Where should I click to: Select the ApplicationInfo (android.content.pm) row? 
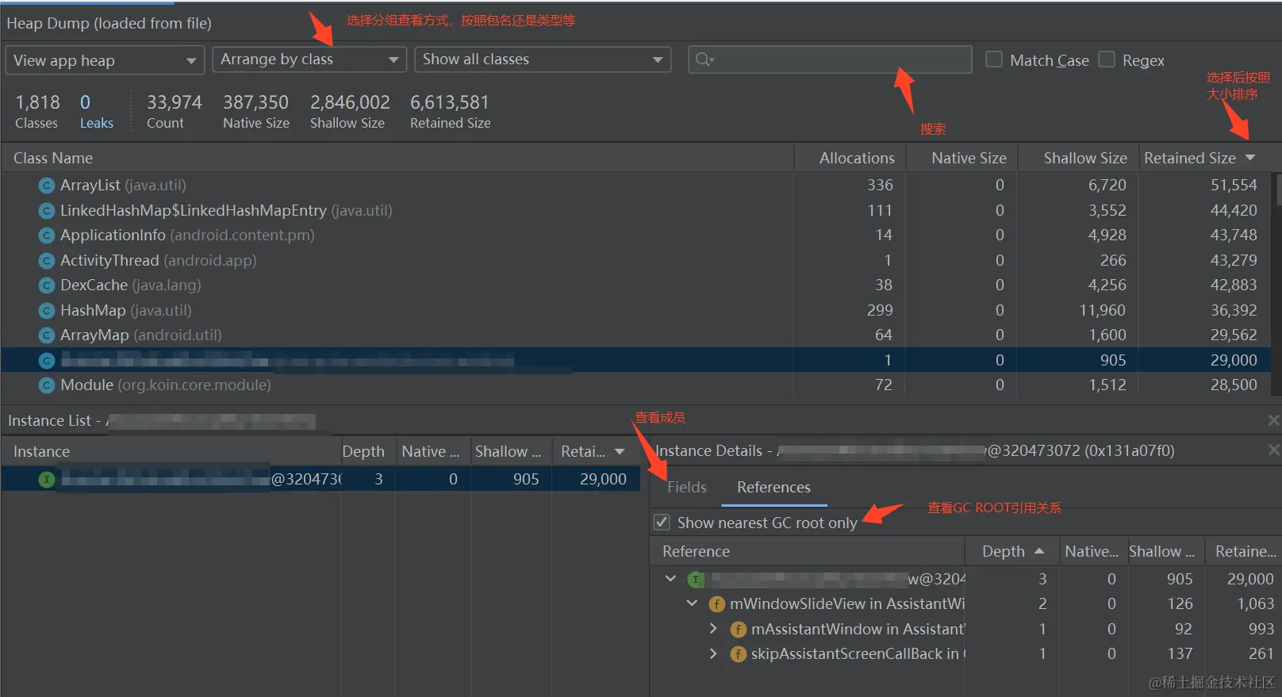(636, 235)
